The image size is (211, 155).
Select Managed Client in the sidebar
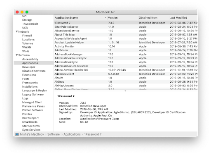pos(32,103)
